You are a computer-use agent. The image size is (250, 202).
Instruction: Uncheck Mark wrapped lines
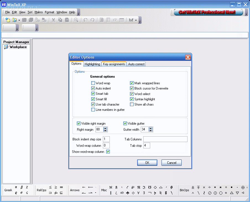point(132,83)
